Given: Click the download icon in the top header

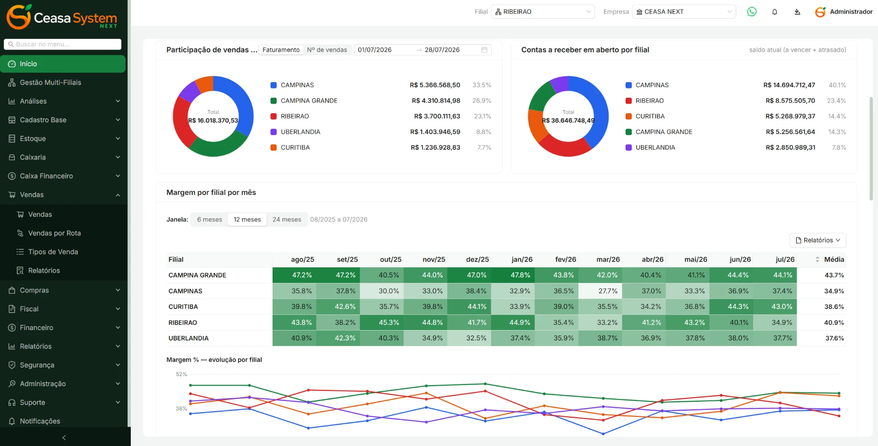Looking at the screenshot, I should point(798,12).
